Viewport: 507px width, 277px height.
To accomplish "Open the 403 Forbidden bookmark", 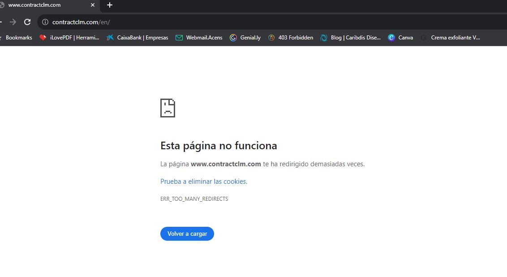I will [x=290, y=38].
